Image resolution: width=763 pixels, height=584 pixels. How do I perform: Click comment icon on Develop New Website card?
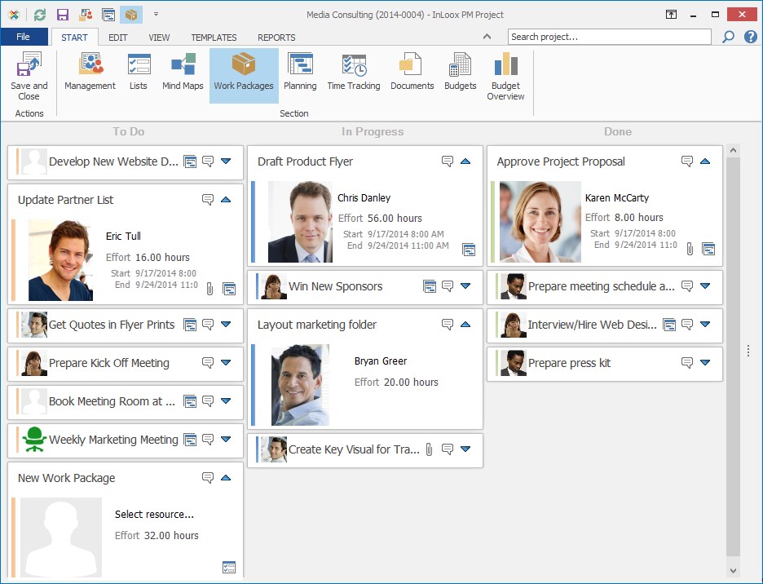tap(208, 161)
